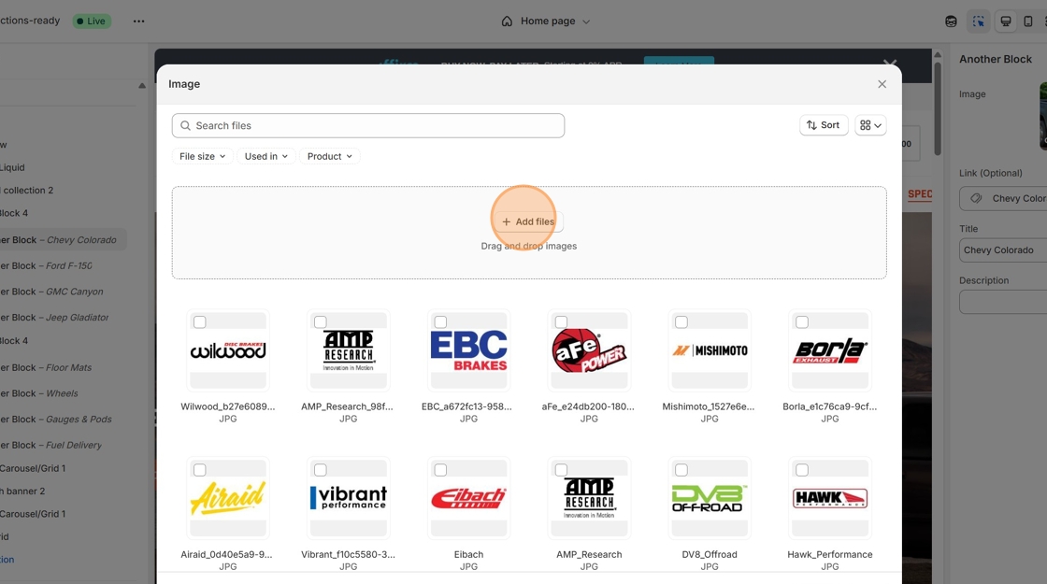Click the Mishimoto_1527e6e file name

(x=709, y=406)
